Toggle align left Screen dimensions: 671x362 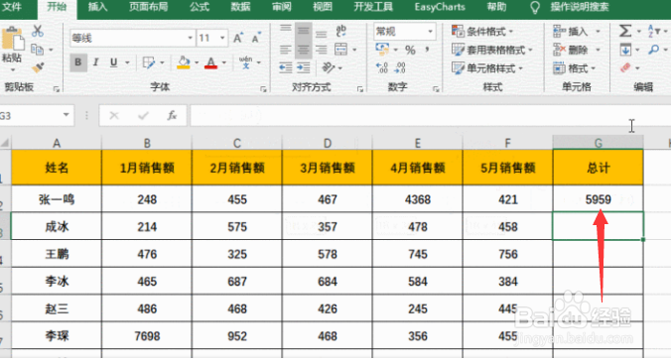(286, 50)
